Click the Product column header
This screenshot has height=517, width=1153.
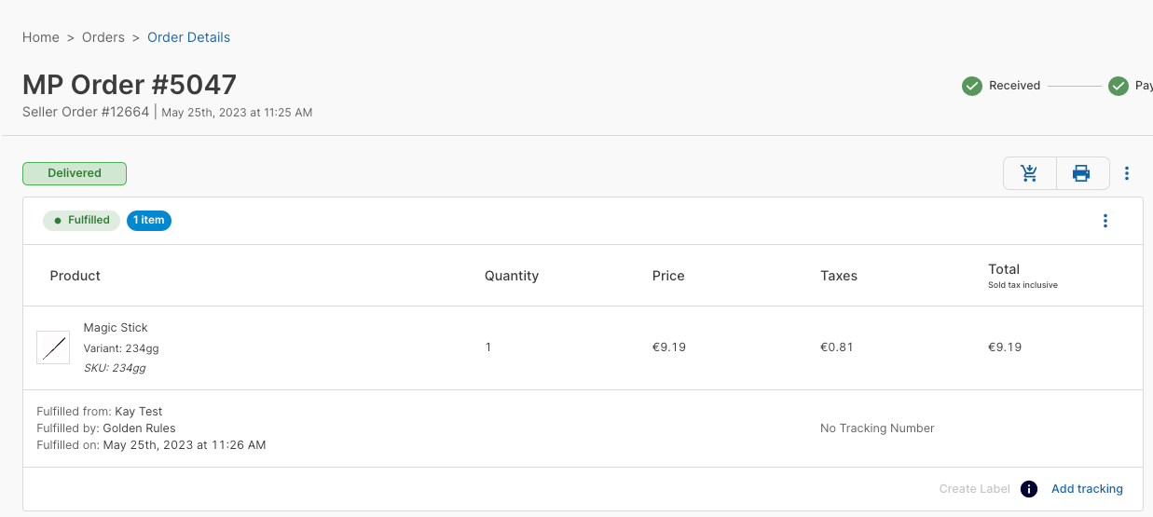coord(75,276)
